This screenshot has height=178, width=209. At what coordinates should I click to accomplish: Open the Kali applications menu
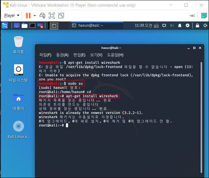(x=5, y=25)
